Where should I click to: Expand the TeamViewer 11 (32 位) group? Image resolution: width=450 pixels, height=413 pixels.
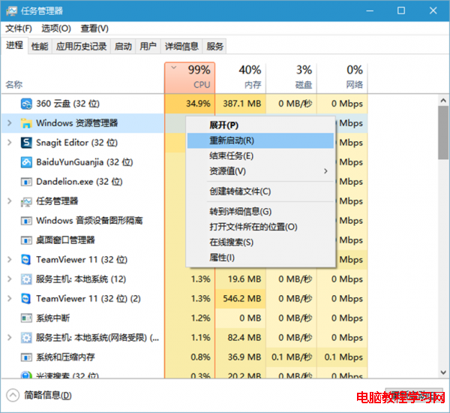10,260
